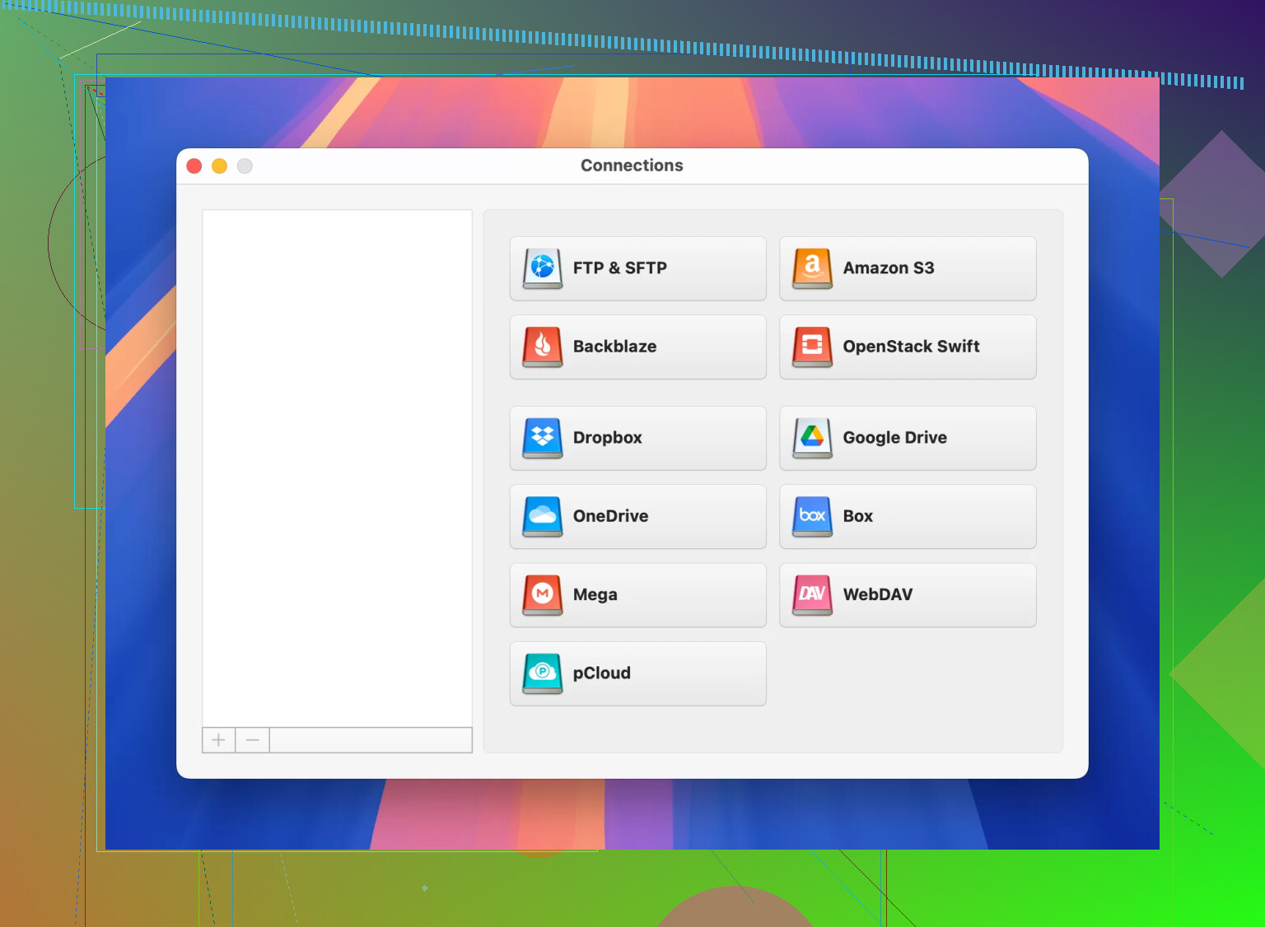Click the pCloud teal drive icon
The height and width of the screenshot is (927, 1265).
click(x=543, y=673)
